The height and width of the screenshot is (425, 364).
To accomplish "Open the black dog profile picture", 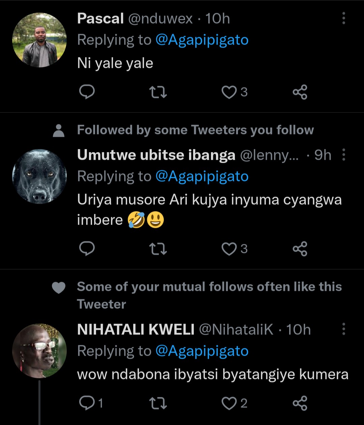I will [39, 176].
